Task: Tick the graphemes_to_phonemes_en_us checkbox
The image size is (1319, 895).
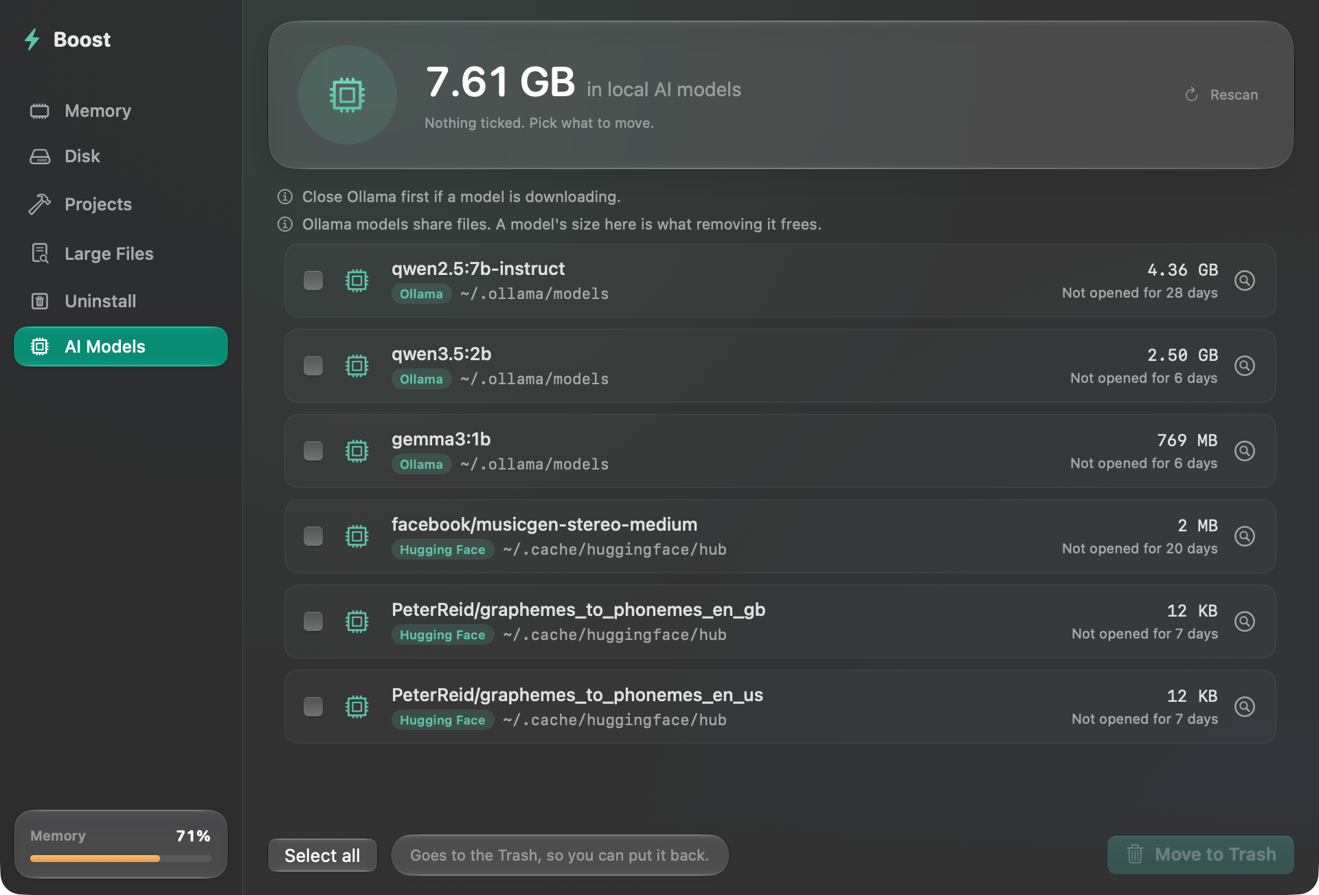Action: [313, 707]
